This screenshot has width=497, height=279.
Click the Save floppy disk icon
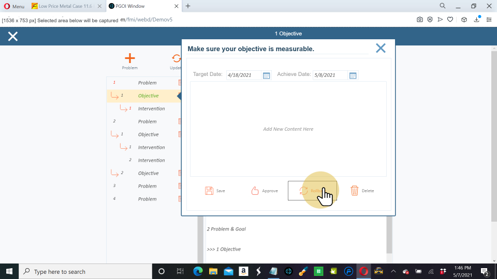[209, 191]
